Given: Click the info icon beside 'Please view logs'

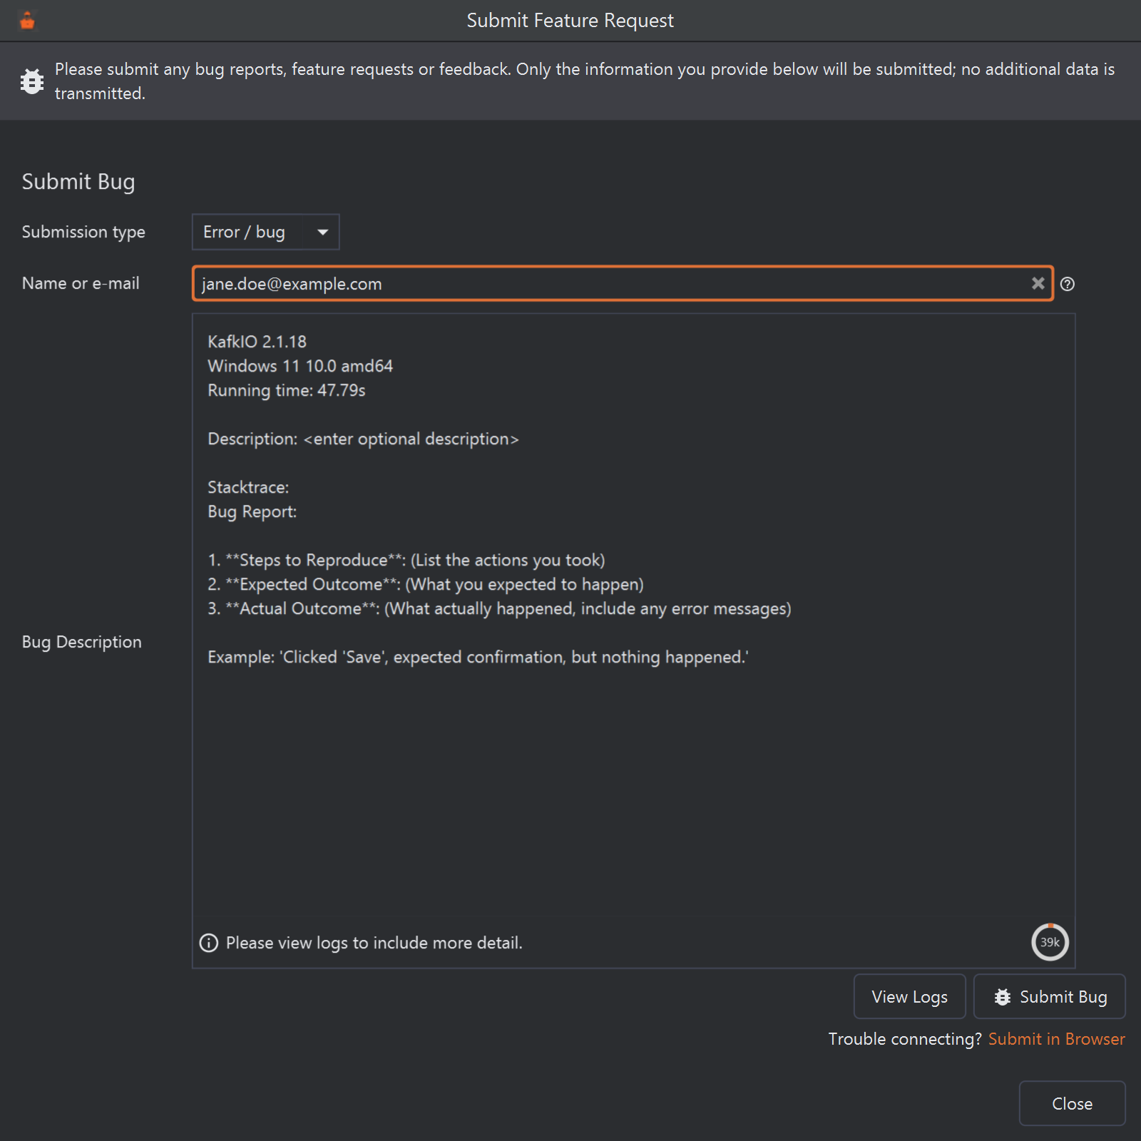Looking at the screenshot, I should 209,943.
